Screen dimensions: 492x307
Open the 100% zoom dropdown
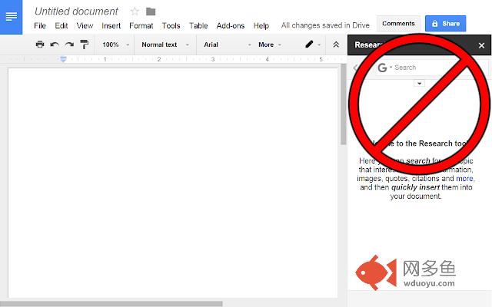click(115, 45)
